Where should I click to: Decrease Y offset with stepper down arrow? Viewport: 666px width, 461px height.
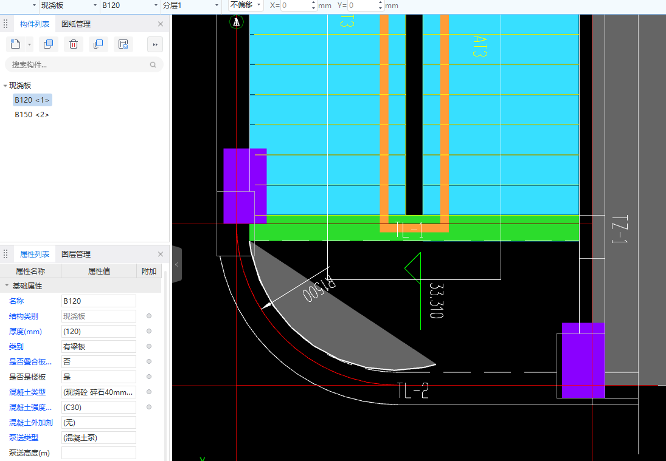point(381,8)
